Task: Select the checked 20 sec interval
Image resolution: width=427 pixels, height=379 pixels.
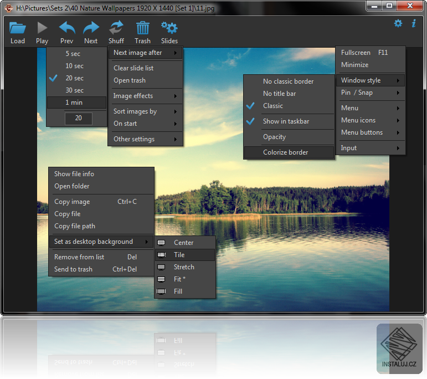Action: [x=76, y=78]
